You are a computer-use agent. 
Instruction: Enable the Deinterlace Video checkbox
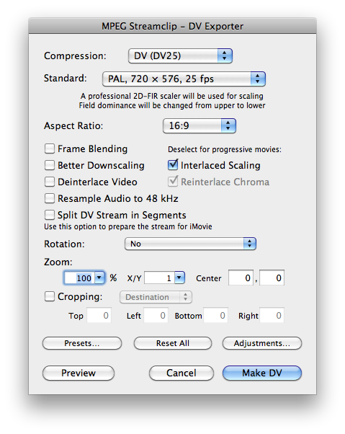[x=50, y=182]
